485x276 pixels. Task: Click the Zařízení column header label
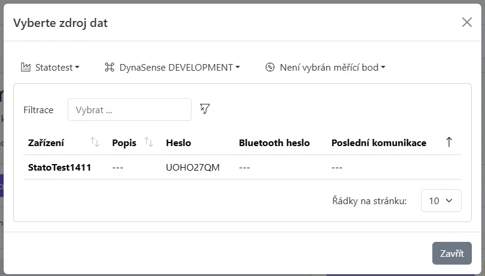click(46, 143)
